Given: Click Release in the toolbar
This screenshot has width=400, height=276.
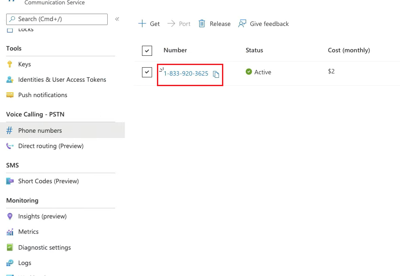Looking at the screenshot, I should point(214,23).
